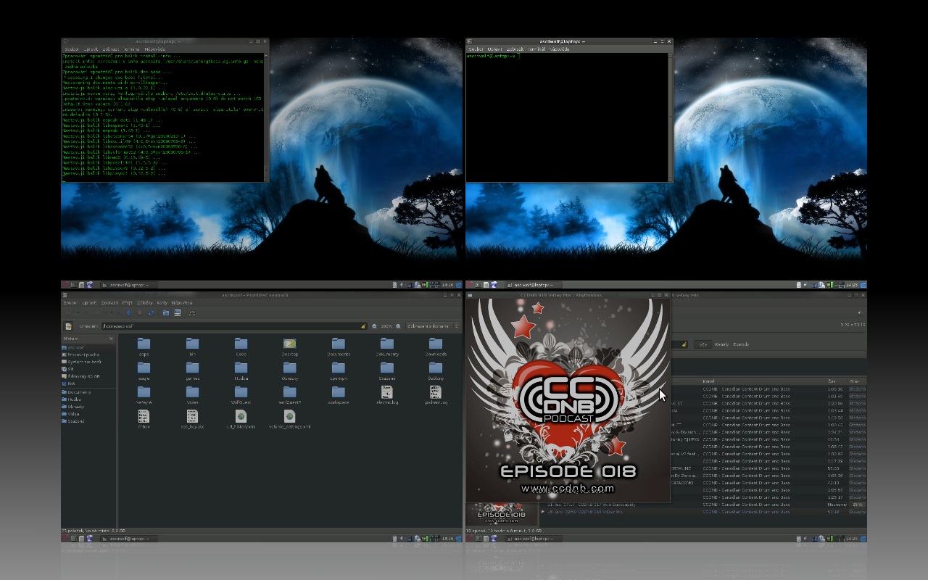The image size is (928, 580).
Task: Click the Kanály filter in Rhythmbox
Action: coord(721,344)
